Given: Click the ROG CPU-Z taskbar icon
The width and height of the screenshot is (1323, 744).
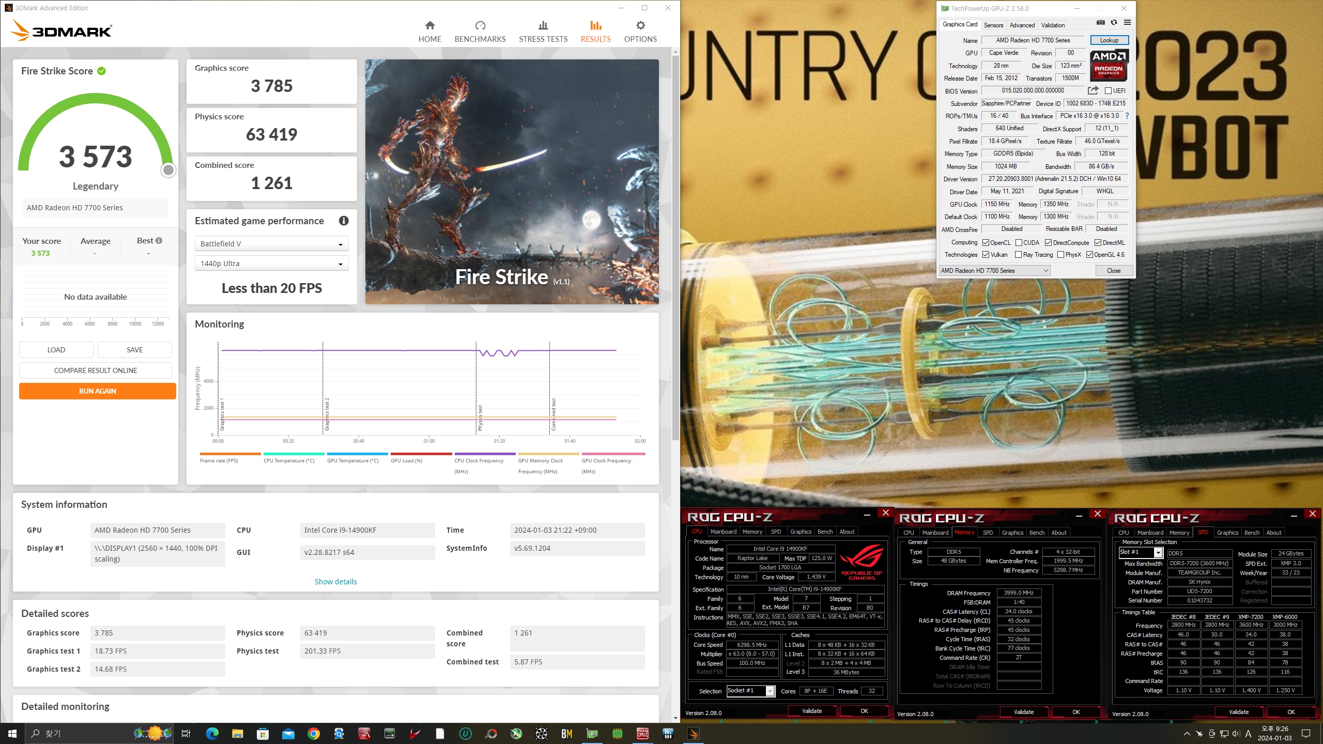Looking at the screenshot, I should pyautogui.click(x=642, y=733).
